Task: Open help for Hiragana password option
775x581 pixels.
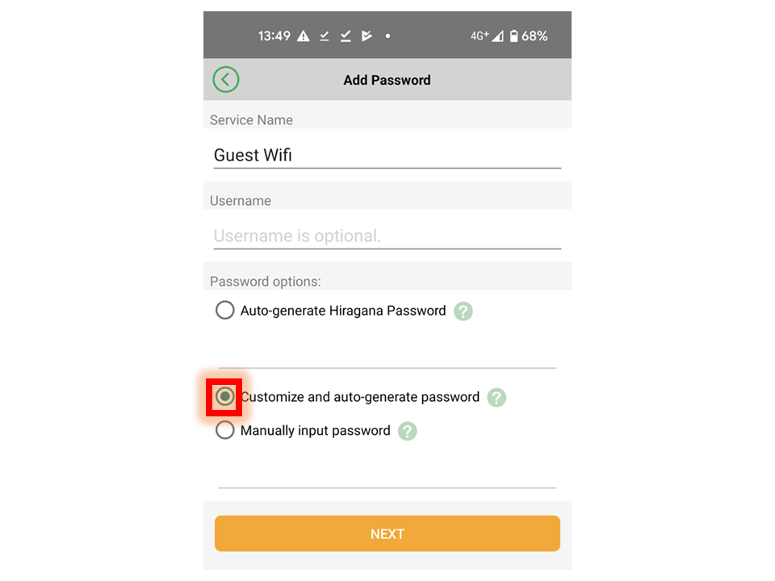Action: [x=463, y=311]
